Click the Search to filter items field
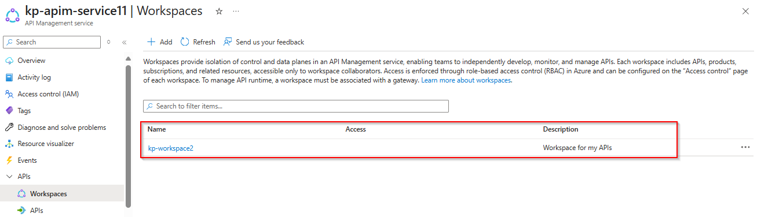757x217 pixels. (296, 106)
